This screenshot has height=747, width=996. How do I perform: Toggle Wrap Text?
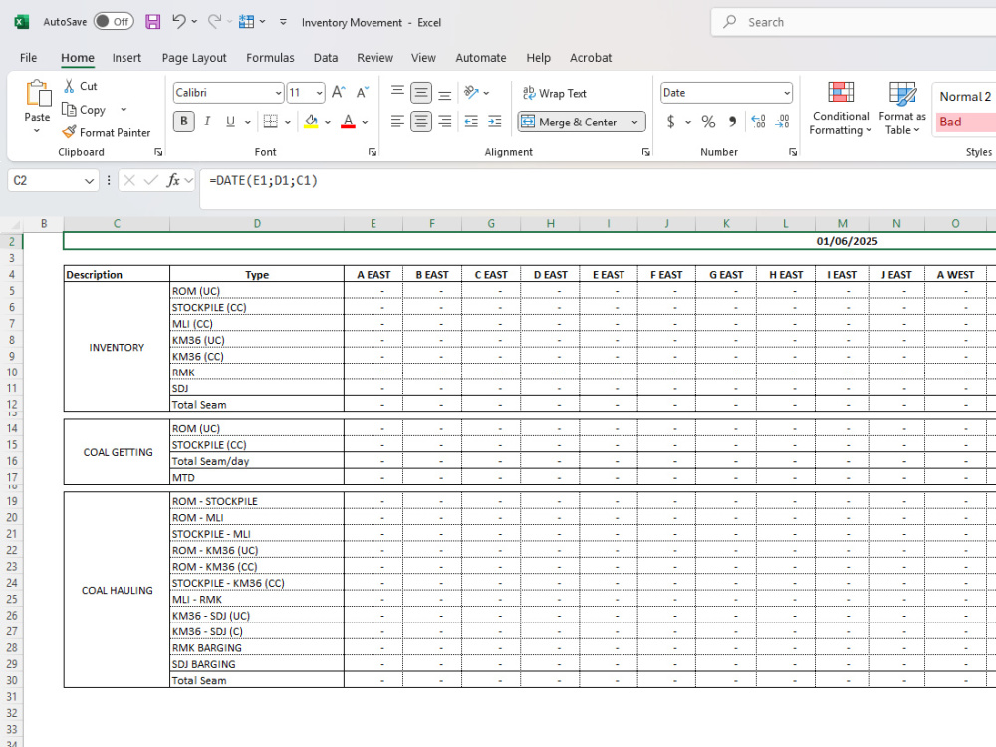coord(555,93)
